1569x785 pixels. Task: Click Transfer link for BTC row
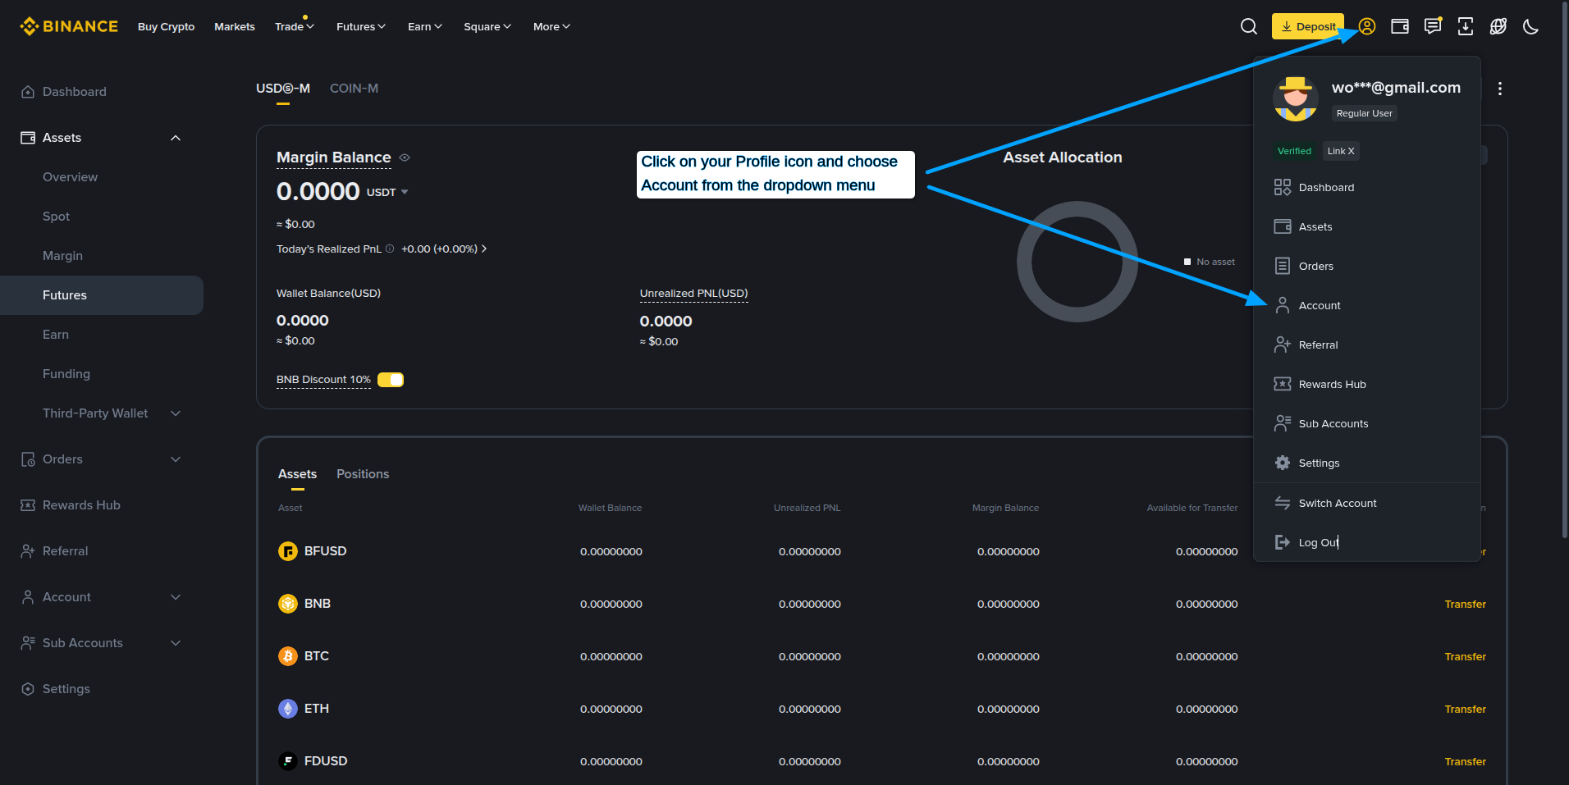(1466, 656)
